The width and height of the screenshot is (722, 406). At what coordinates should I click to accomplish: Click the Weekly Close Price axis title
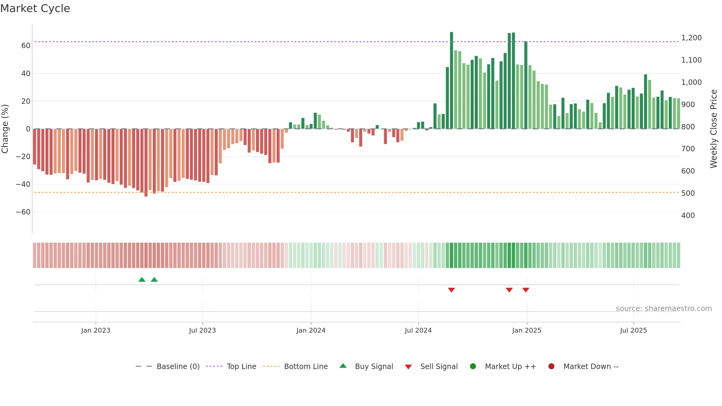pos(714,129)
